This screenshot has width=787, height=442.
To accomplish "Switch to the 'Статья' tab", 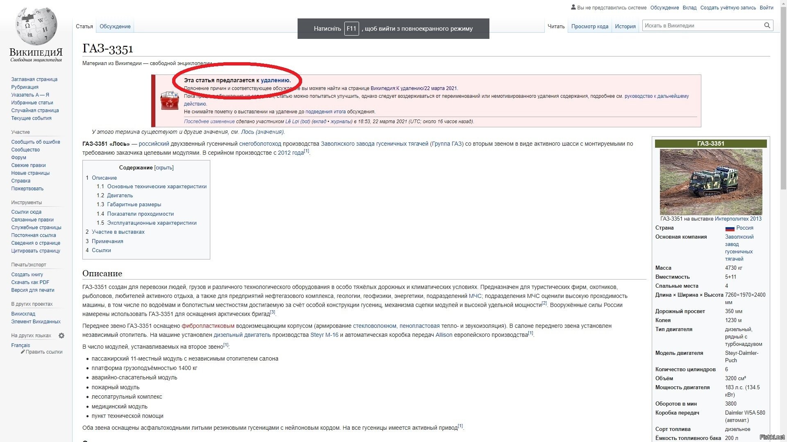I will pyautogui.click(x=84, y=26).
